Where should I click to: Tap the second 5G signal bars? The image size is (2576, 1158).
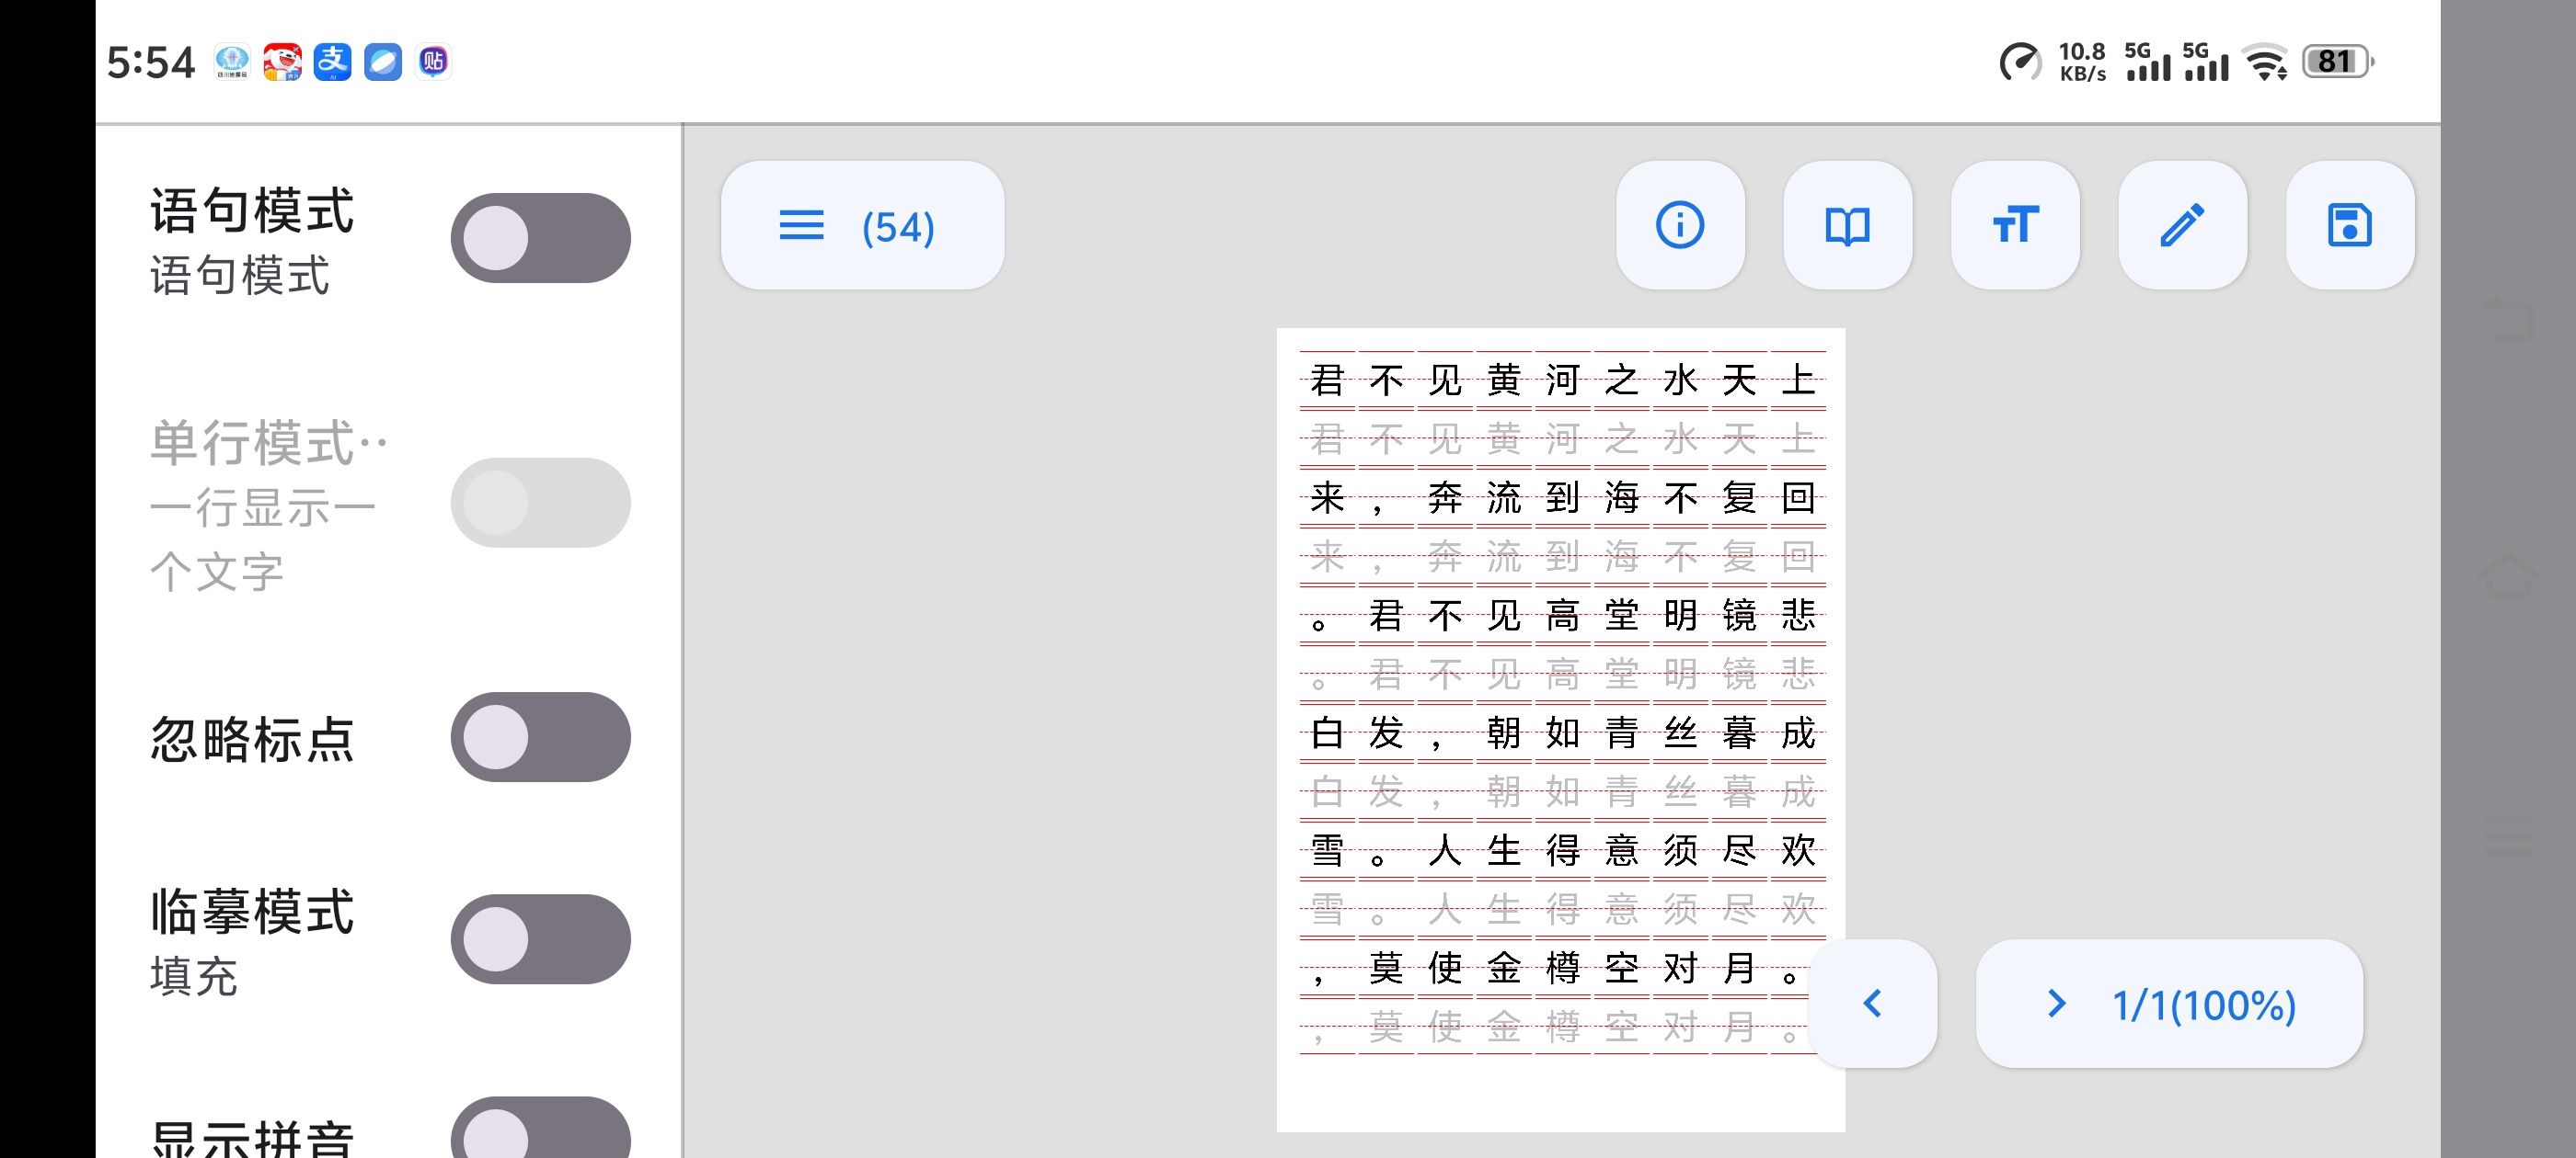[2206, 62]
